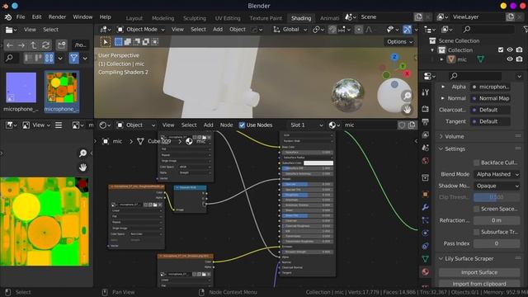This screenshot has width=528, height=297.
Task: Click the Pass Index value field
Action: (497, 243)
